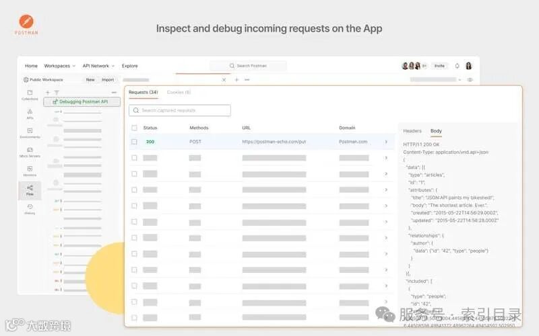
Task: Open the Monitors sidebar section
Action: [30, 171]
